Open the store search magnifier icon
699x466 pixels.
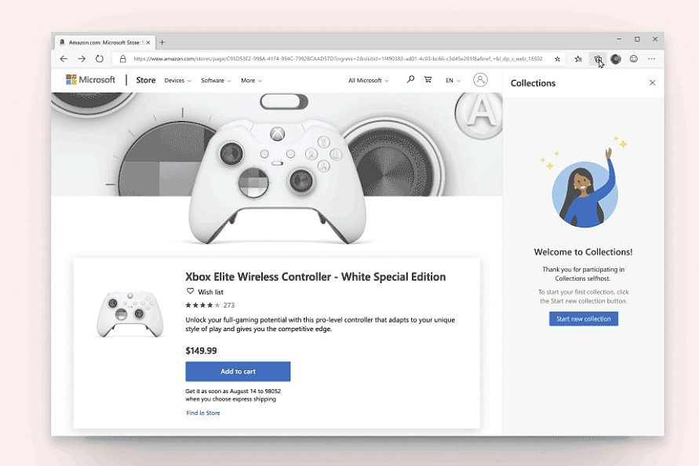[x=410, y=79]
